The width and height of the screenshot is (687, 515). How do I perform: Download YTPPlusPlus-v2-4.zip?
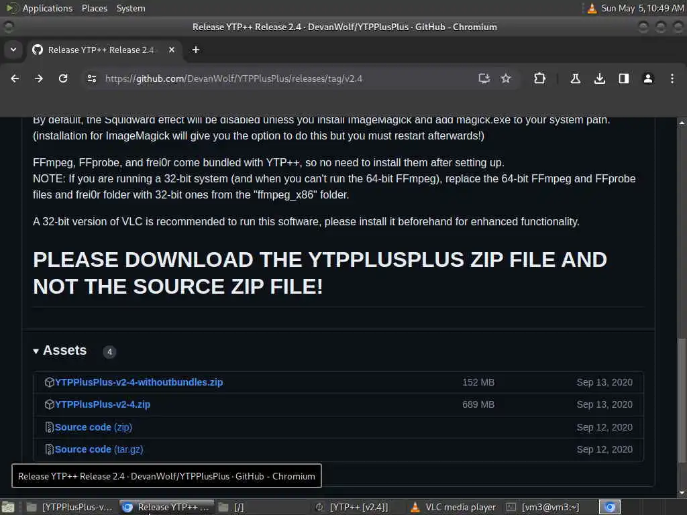103,404
